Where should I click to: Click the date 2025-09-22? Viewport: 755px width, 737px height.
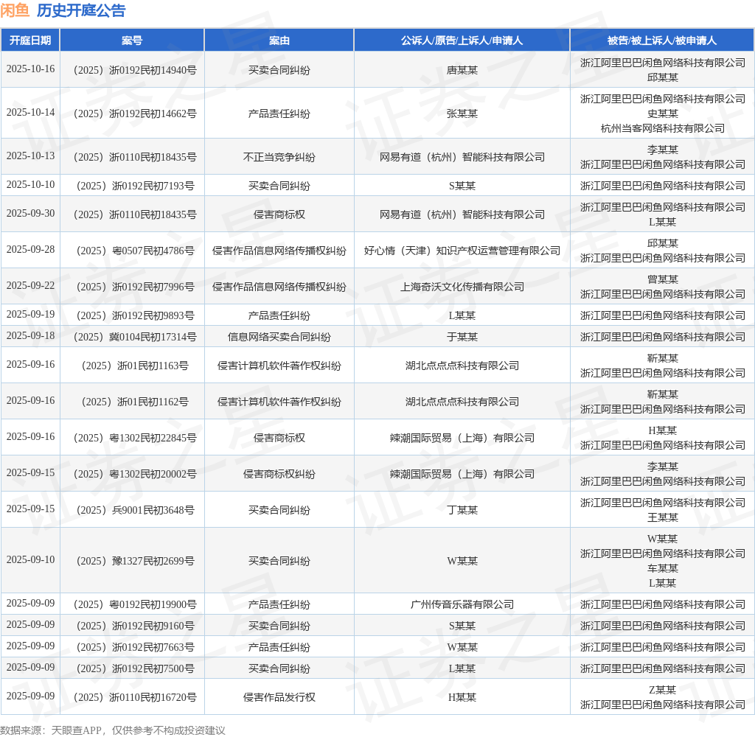click(x=30, y=285)
